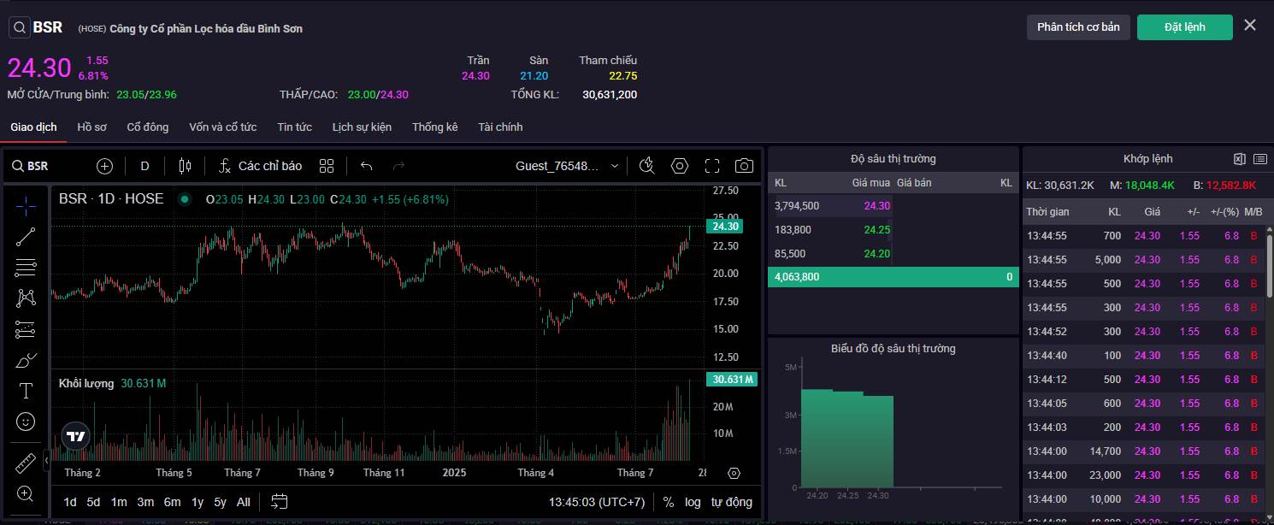Click the 4,063,800 total depth bar
Screen dimensions: 1274x525
tap(894, 277)
